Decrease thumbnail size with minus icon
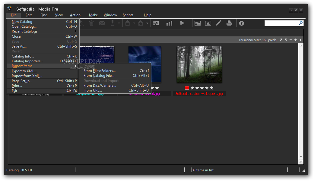 (291, 40)
